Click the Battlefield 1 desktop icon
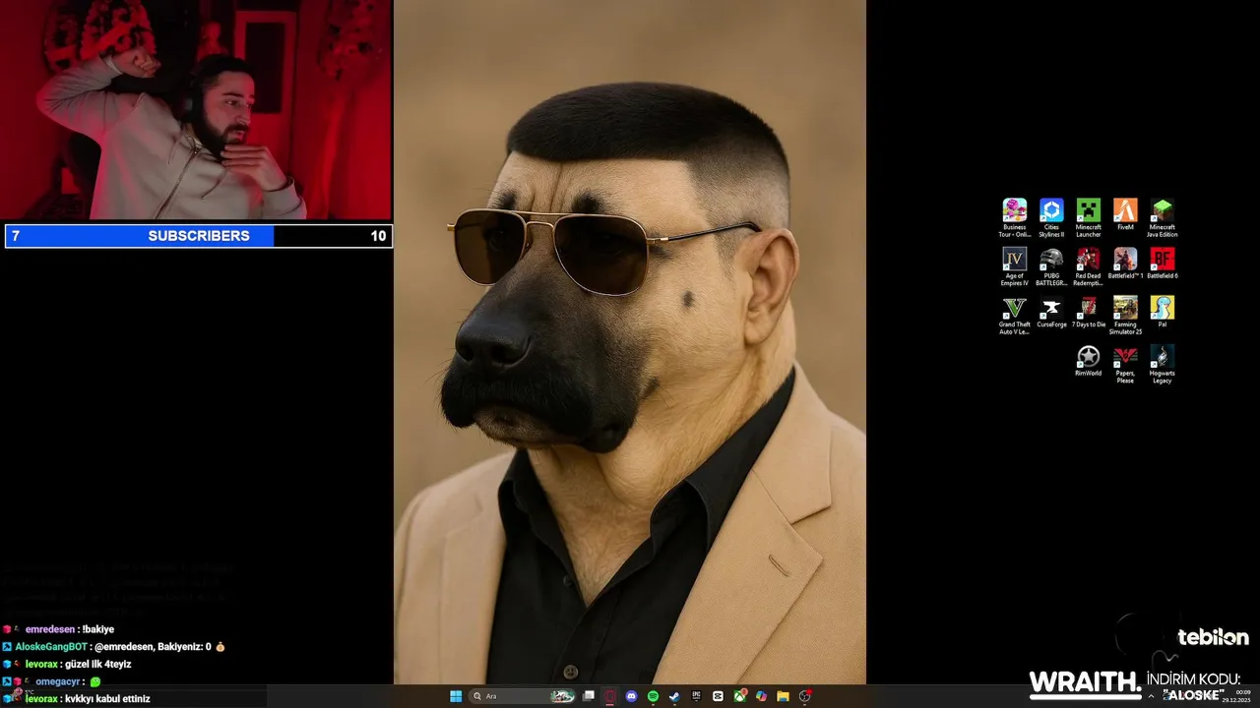1260x708 pixels. [x=1125, y=264]
